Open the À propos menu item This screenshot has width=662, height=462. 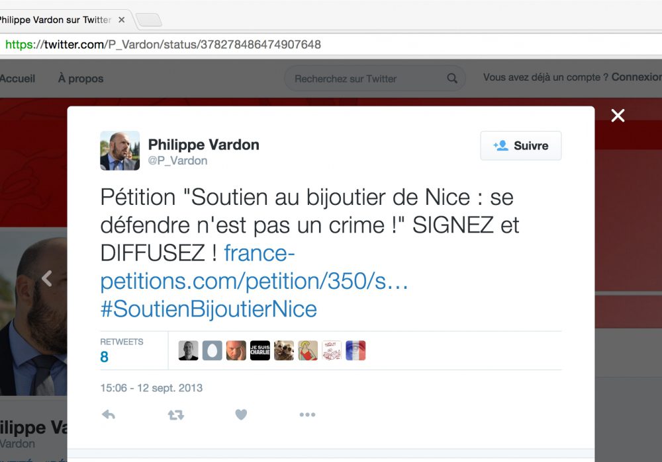pyautogui.click(x=81, y=79)
